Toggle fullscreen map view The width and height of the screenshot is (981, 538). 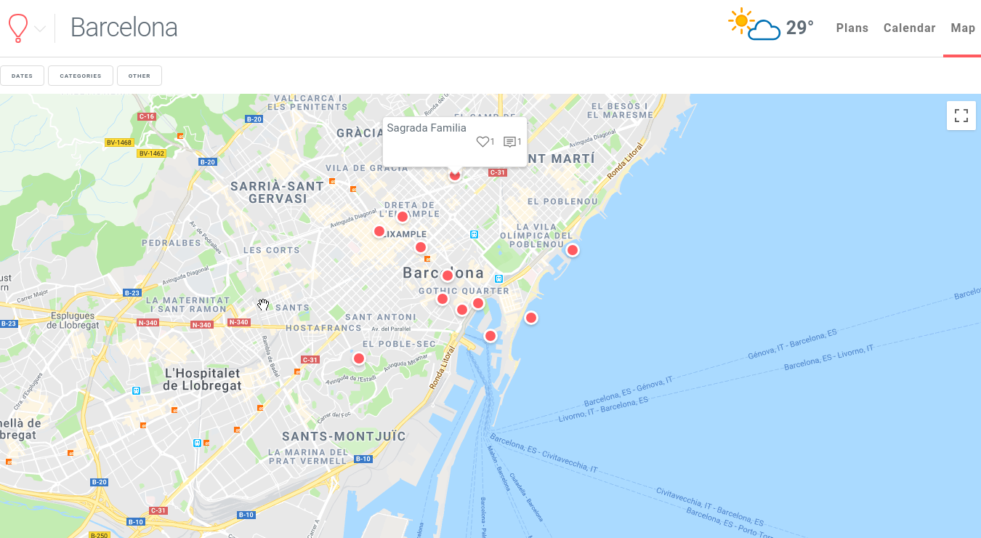(961, 116)
